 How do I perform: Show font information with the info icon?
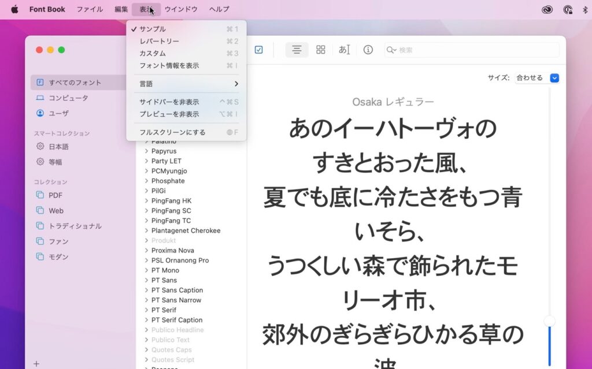[368, 50]
